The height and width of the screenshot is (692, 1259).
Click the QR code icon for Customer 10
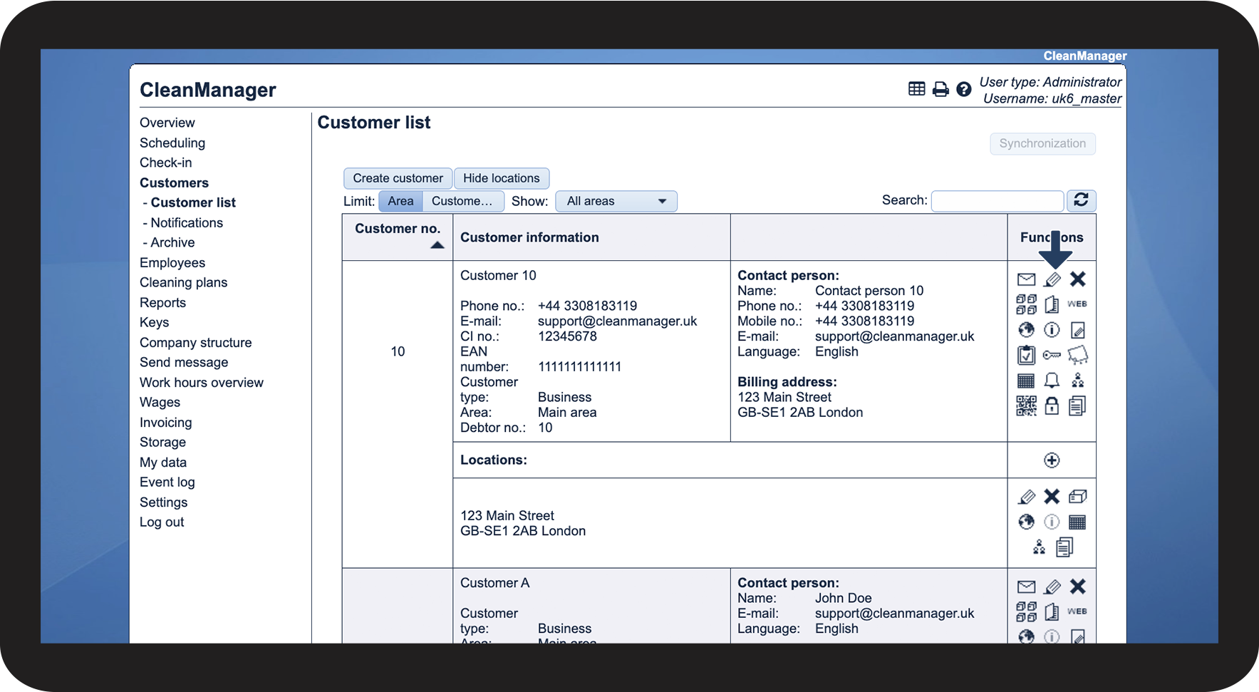pyautogui.click(x=1026, y=406)
